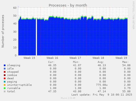The width and height of the screenshot is (136, 101).
Task: Click the y-axis label 10
Action: [15, 47]
